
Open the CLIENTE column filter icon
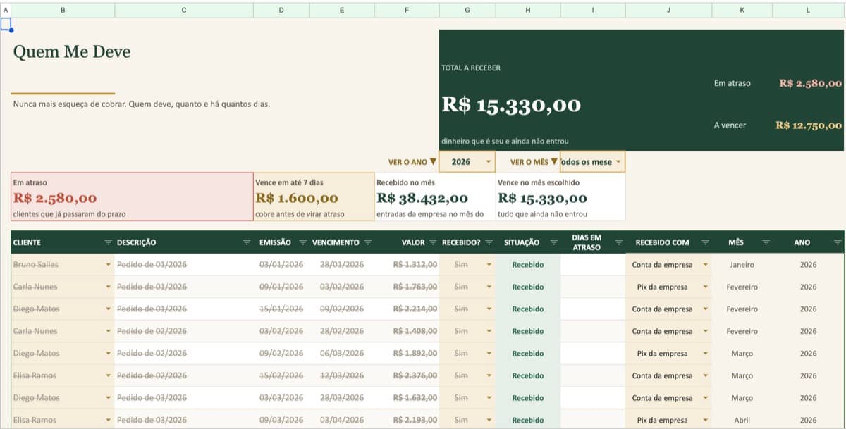coord(108,242)
